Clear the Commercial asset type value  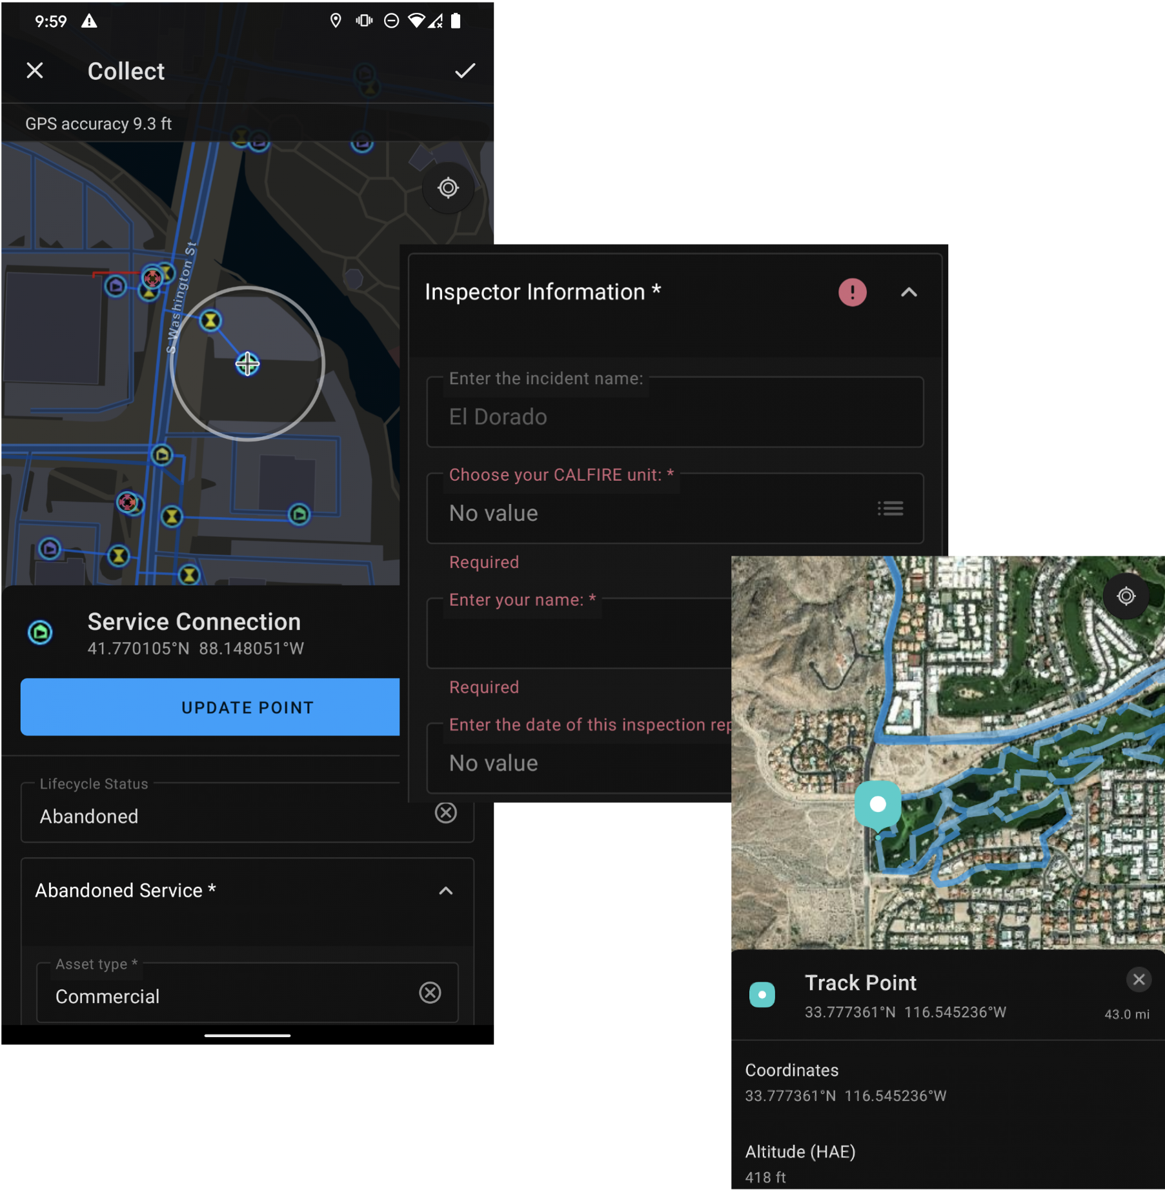(430, 993)
